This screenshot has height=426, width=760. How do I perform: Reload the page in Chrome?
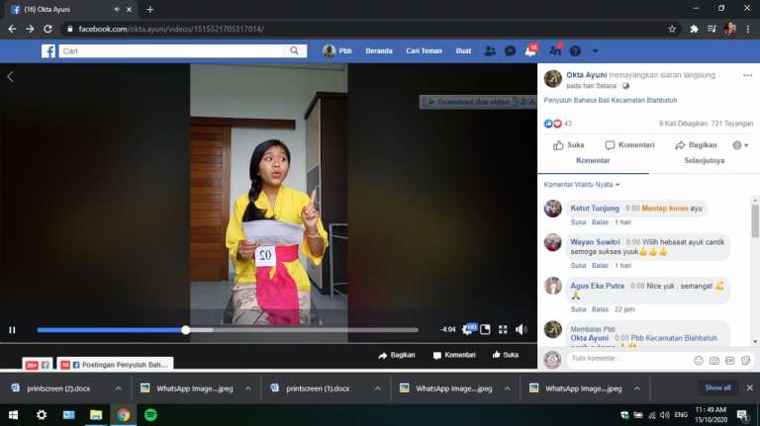tap(47, 29)
